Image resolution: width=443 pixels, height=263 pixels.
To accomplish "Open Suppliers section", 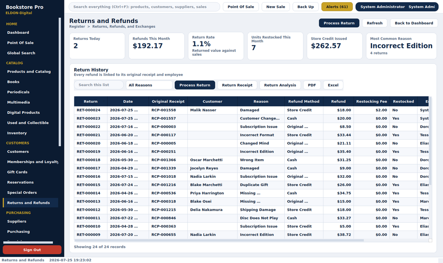I will [31, 221].
